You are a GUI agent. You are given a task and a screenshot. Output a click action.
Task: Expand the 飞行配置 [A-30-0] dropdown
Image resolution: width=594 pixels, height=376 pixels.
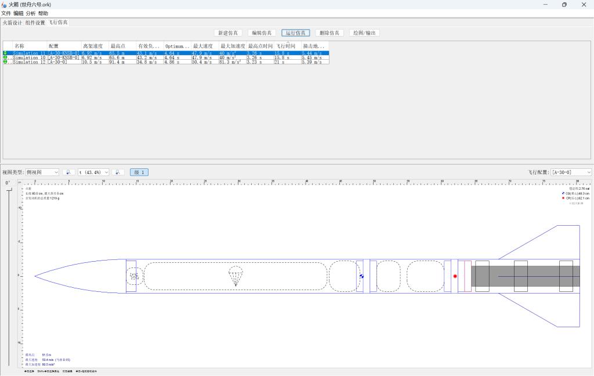[571, 172]
